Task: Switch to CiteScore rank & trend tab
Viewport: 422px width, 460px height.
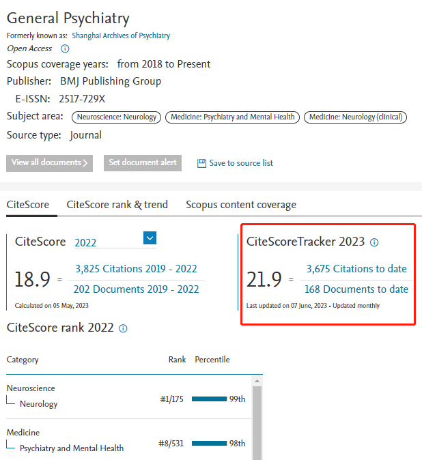Action: pos(117,205)
